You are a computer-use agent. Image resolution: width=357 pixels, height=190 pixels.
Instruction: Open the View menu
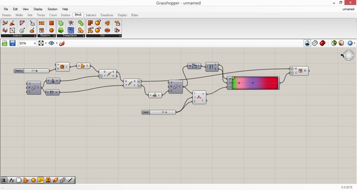pos(25,9)
